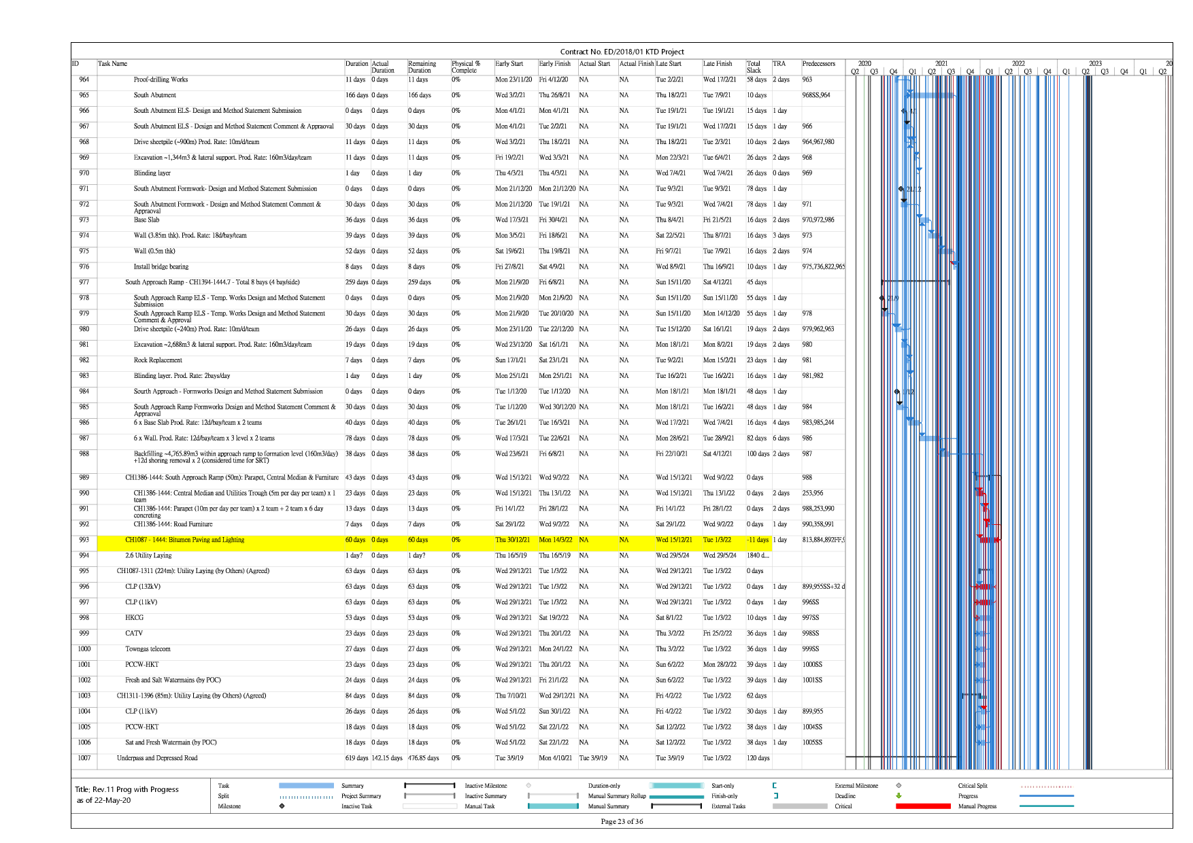Click the Start-only bracket symbol in legend
This screenshot has height=843, width=1193.
(775, 786)
